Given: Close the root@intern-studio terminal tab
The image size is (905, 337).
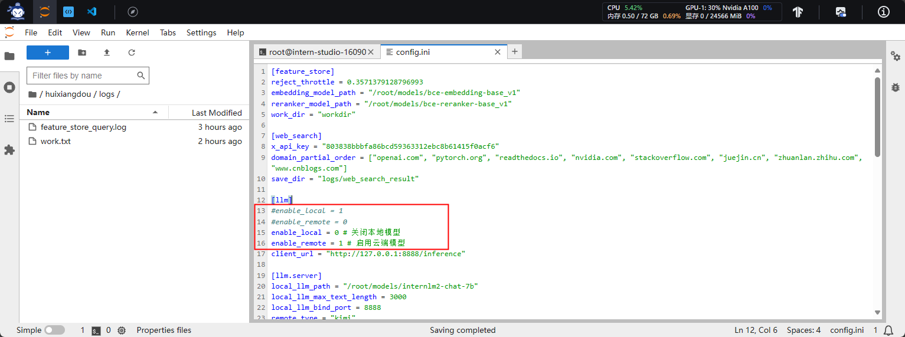Looking at the screenshot, I should 371,52.
